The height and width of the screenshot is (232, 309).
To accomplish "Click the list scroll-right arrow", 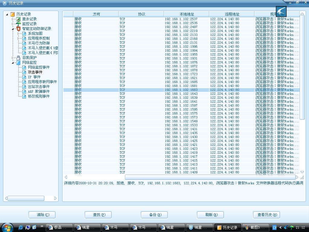I will pos(297,177).
